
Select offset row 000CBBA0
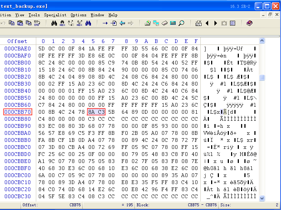pos(18,133)
